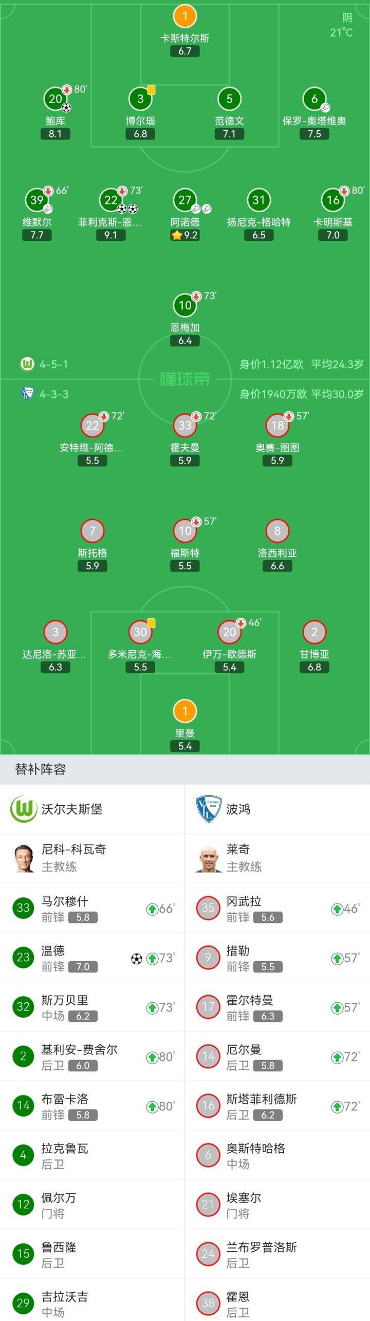Tap substitute 马尔穆什 number 33 badge
The width and height of the screenshot is (370, 1321).
tap(23, 908)
